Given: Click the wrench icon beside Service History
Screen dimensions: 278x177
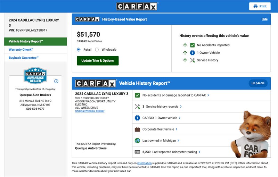Looking at the screenshot, I should pos(193,60).
